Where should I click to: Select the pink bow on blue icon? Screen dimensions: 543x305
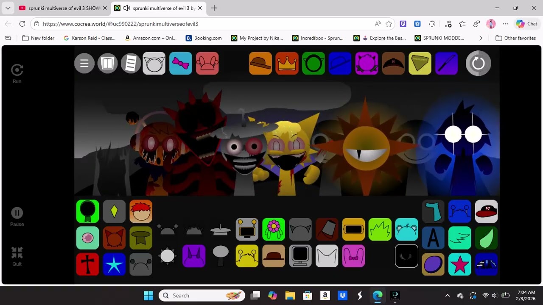[x=181, y=64]
